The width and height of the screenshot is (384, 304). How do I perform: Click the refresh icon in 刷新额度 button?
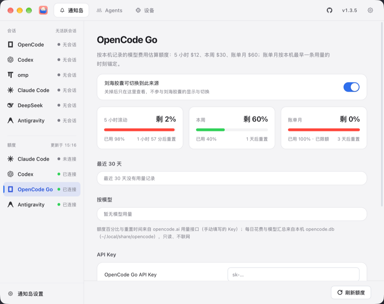(x=340, y=292)
